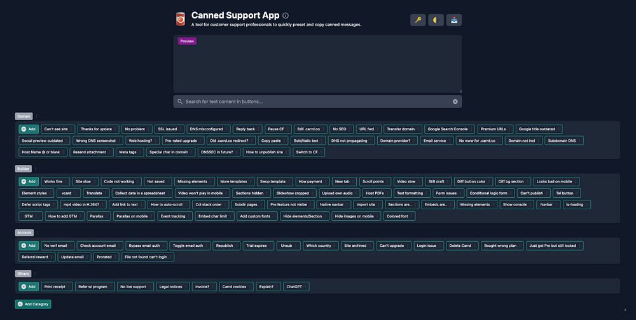Choose the "Swap template" button
The height and width of the screenshot is (320, 636).
point(275,181)
